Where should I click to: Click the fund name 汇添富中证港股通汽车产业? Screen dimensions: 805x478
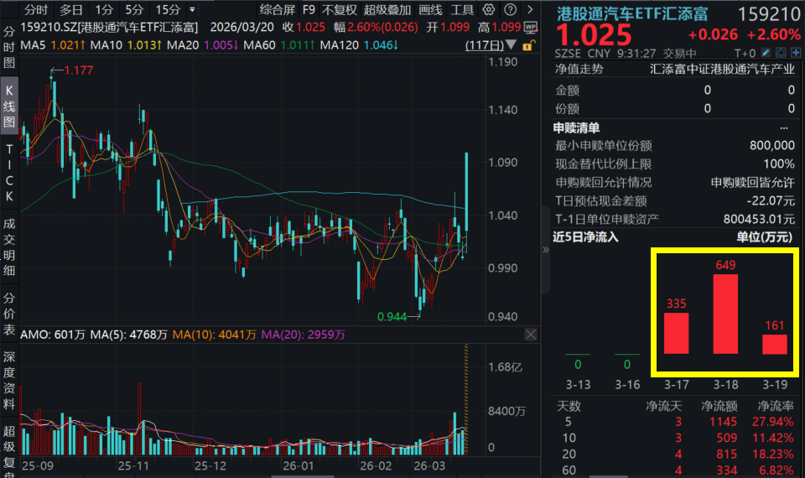click(722, 69)
